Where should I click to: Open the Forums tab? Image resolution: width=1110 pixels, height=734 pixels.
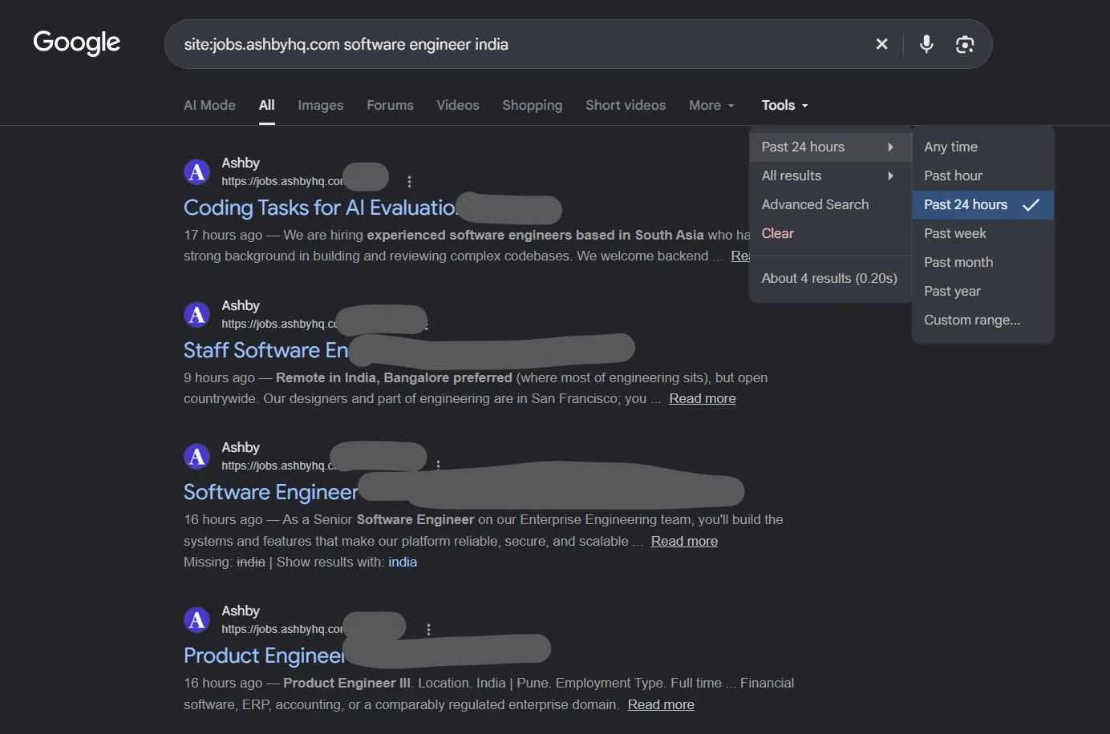click(390, 105)
